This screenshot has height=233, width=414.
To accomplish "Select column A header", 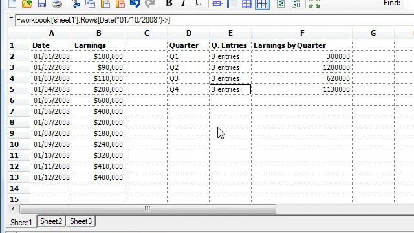I will click(x=52, y=33).
